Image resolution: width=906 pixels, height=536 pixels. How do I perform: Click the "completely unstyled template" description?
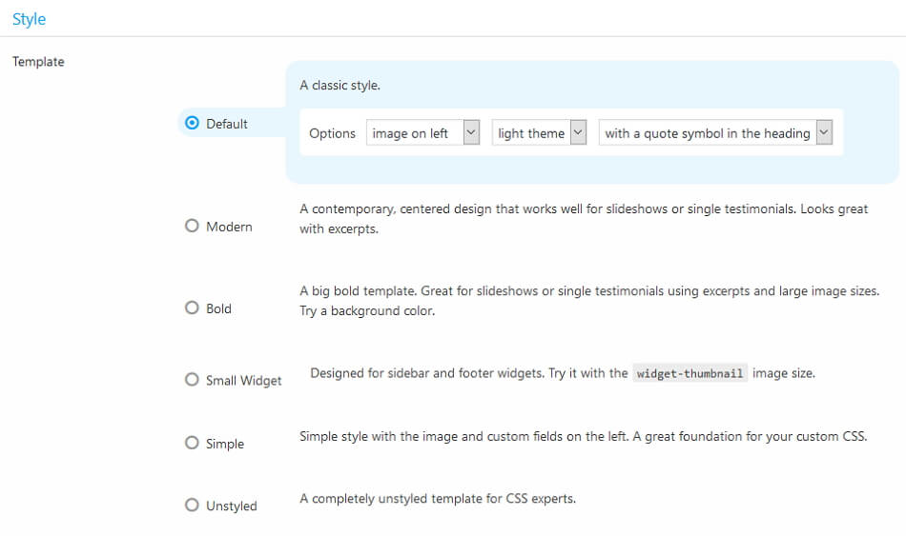point(437,498)
